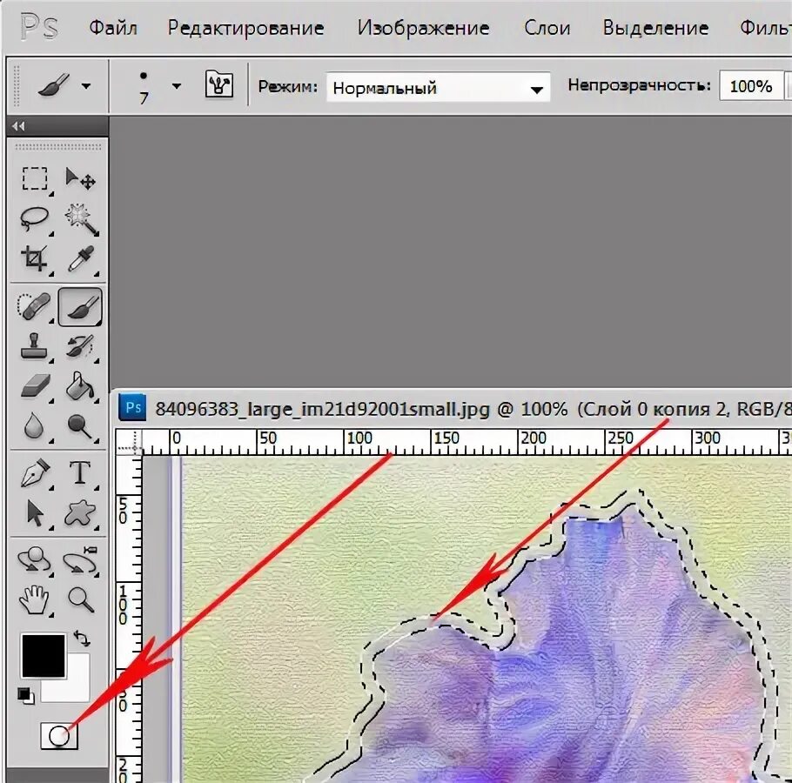792x783 pixels.
Task: Click the brush size preview 7
Action: (144, 87)
